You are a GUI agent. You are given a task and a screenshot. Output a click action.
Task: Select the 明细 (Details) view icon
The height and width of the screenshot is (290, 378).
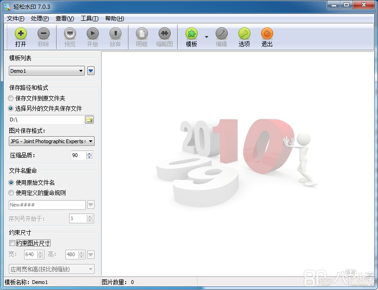[x=142, y=34]
